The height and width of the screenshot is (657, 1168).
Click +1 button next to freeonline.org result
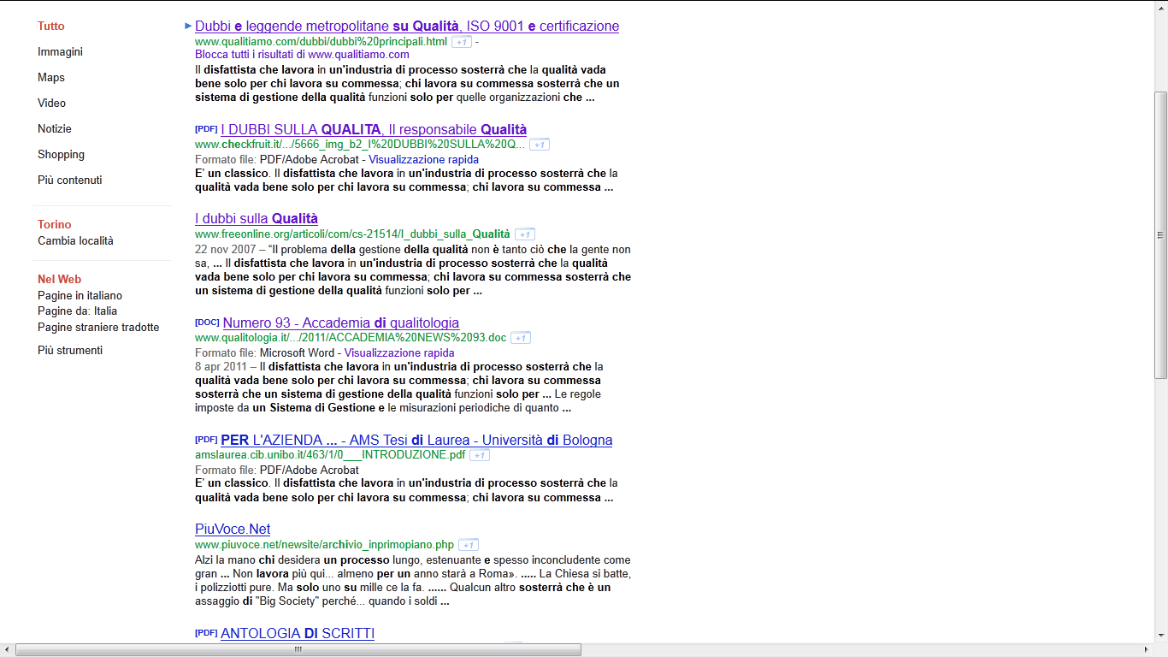tap(525, 234)
